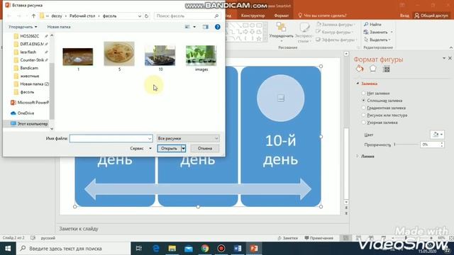Image resolution: width=454 pixels, height=255 pixels.
Task: Change view mode icon in file dialog
Action: pyautogui.click(x=187, y=27)
